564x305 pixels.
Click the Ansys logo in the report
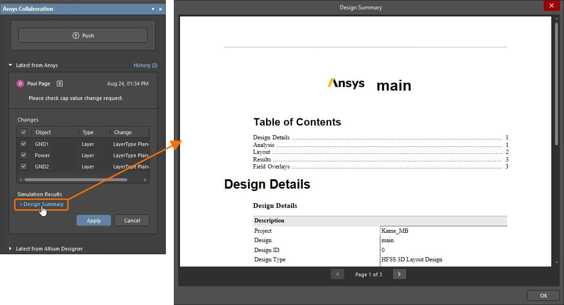(346, 84)
